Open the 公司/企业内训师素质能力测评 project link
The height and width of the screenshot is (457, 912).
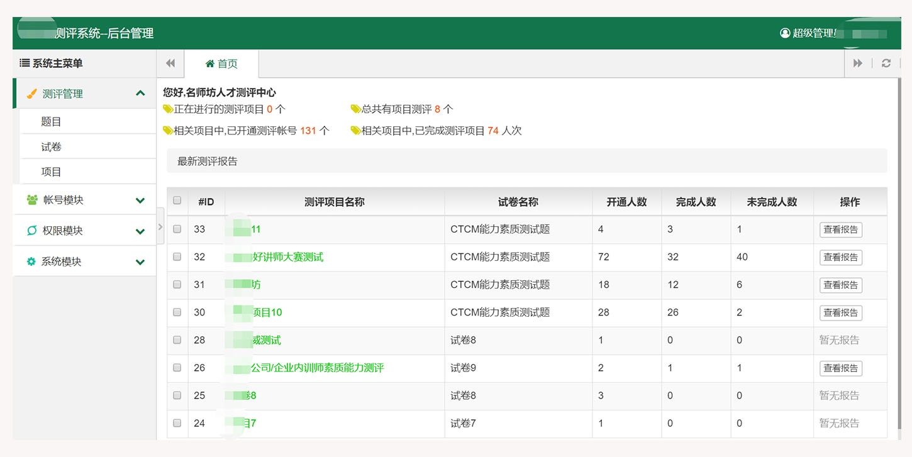coord(317,368)
